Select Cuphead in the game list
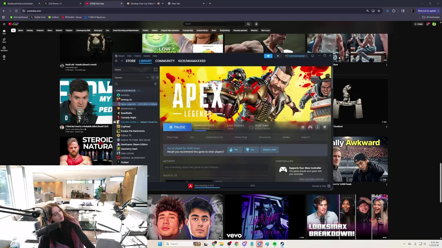The height and width of the screenshot is (248, 442). (125, 126)
